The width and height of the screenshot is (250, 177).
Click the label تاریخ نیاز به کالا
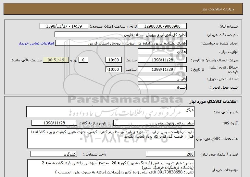[x=93, y=123]
